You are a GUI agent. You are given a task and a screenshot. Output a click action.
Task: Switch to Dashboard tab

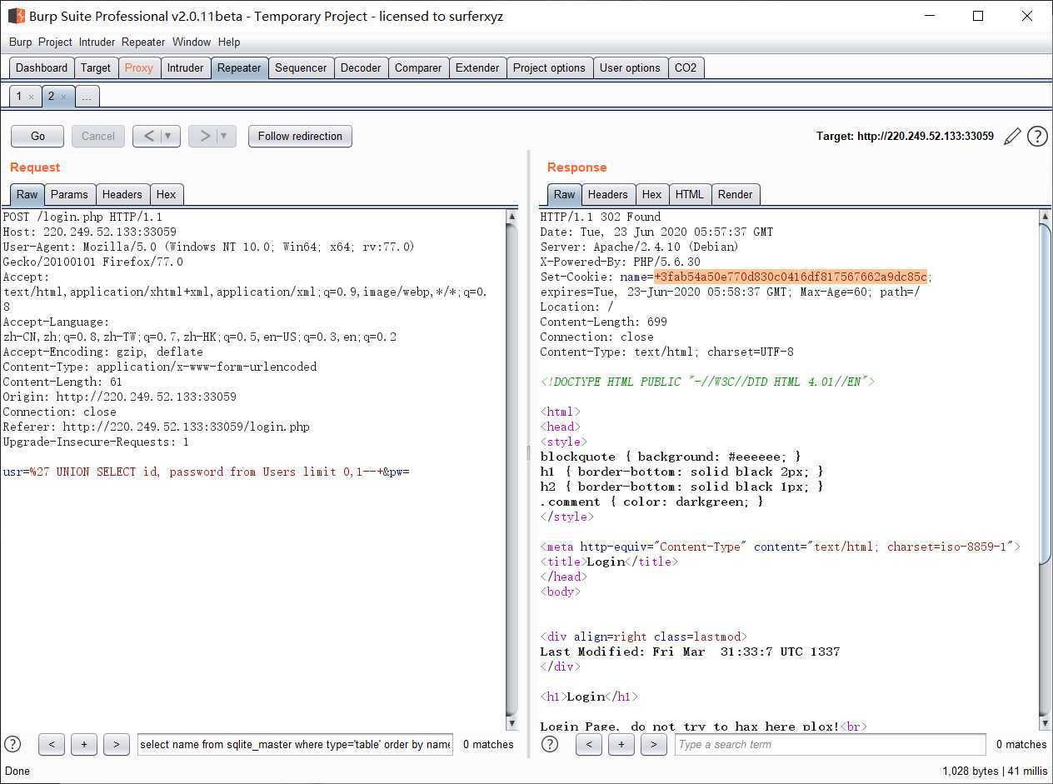click(42, 67)
